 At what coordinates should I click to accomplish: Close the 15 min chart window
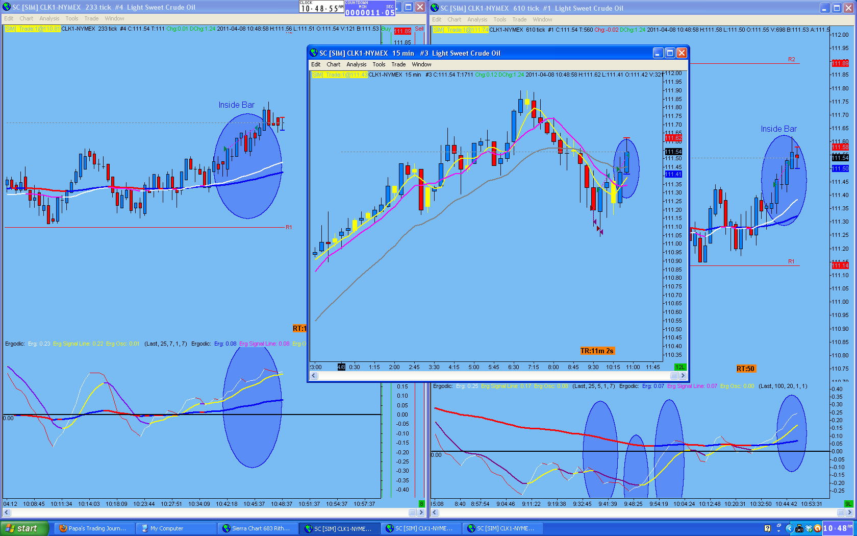tap(682, 53)
